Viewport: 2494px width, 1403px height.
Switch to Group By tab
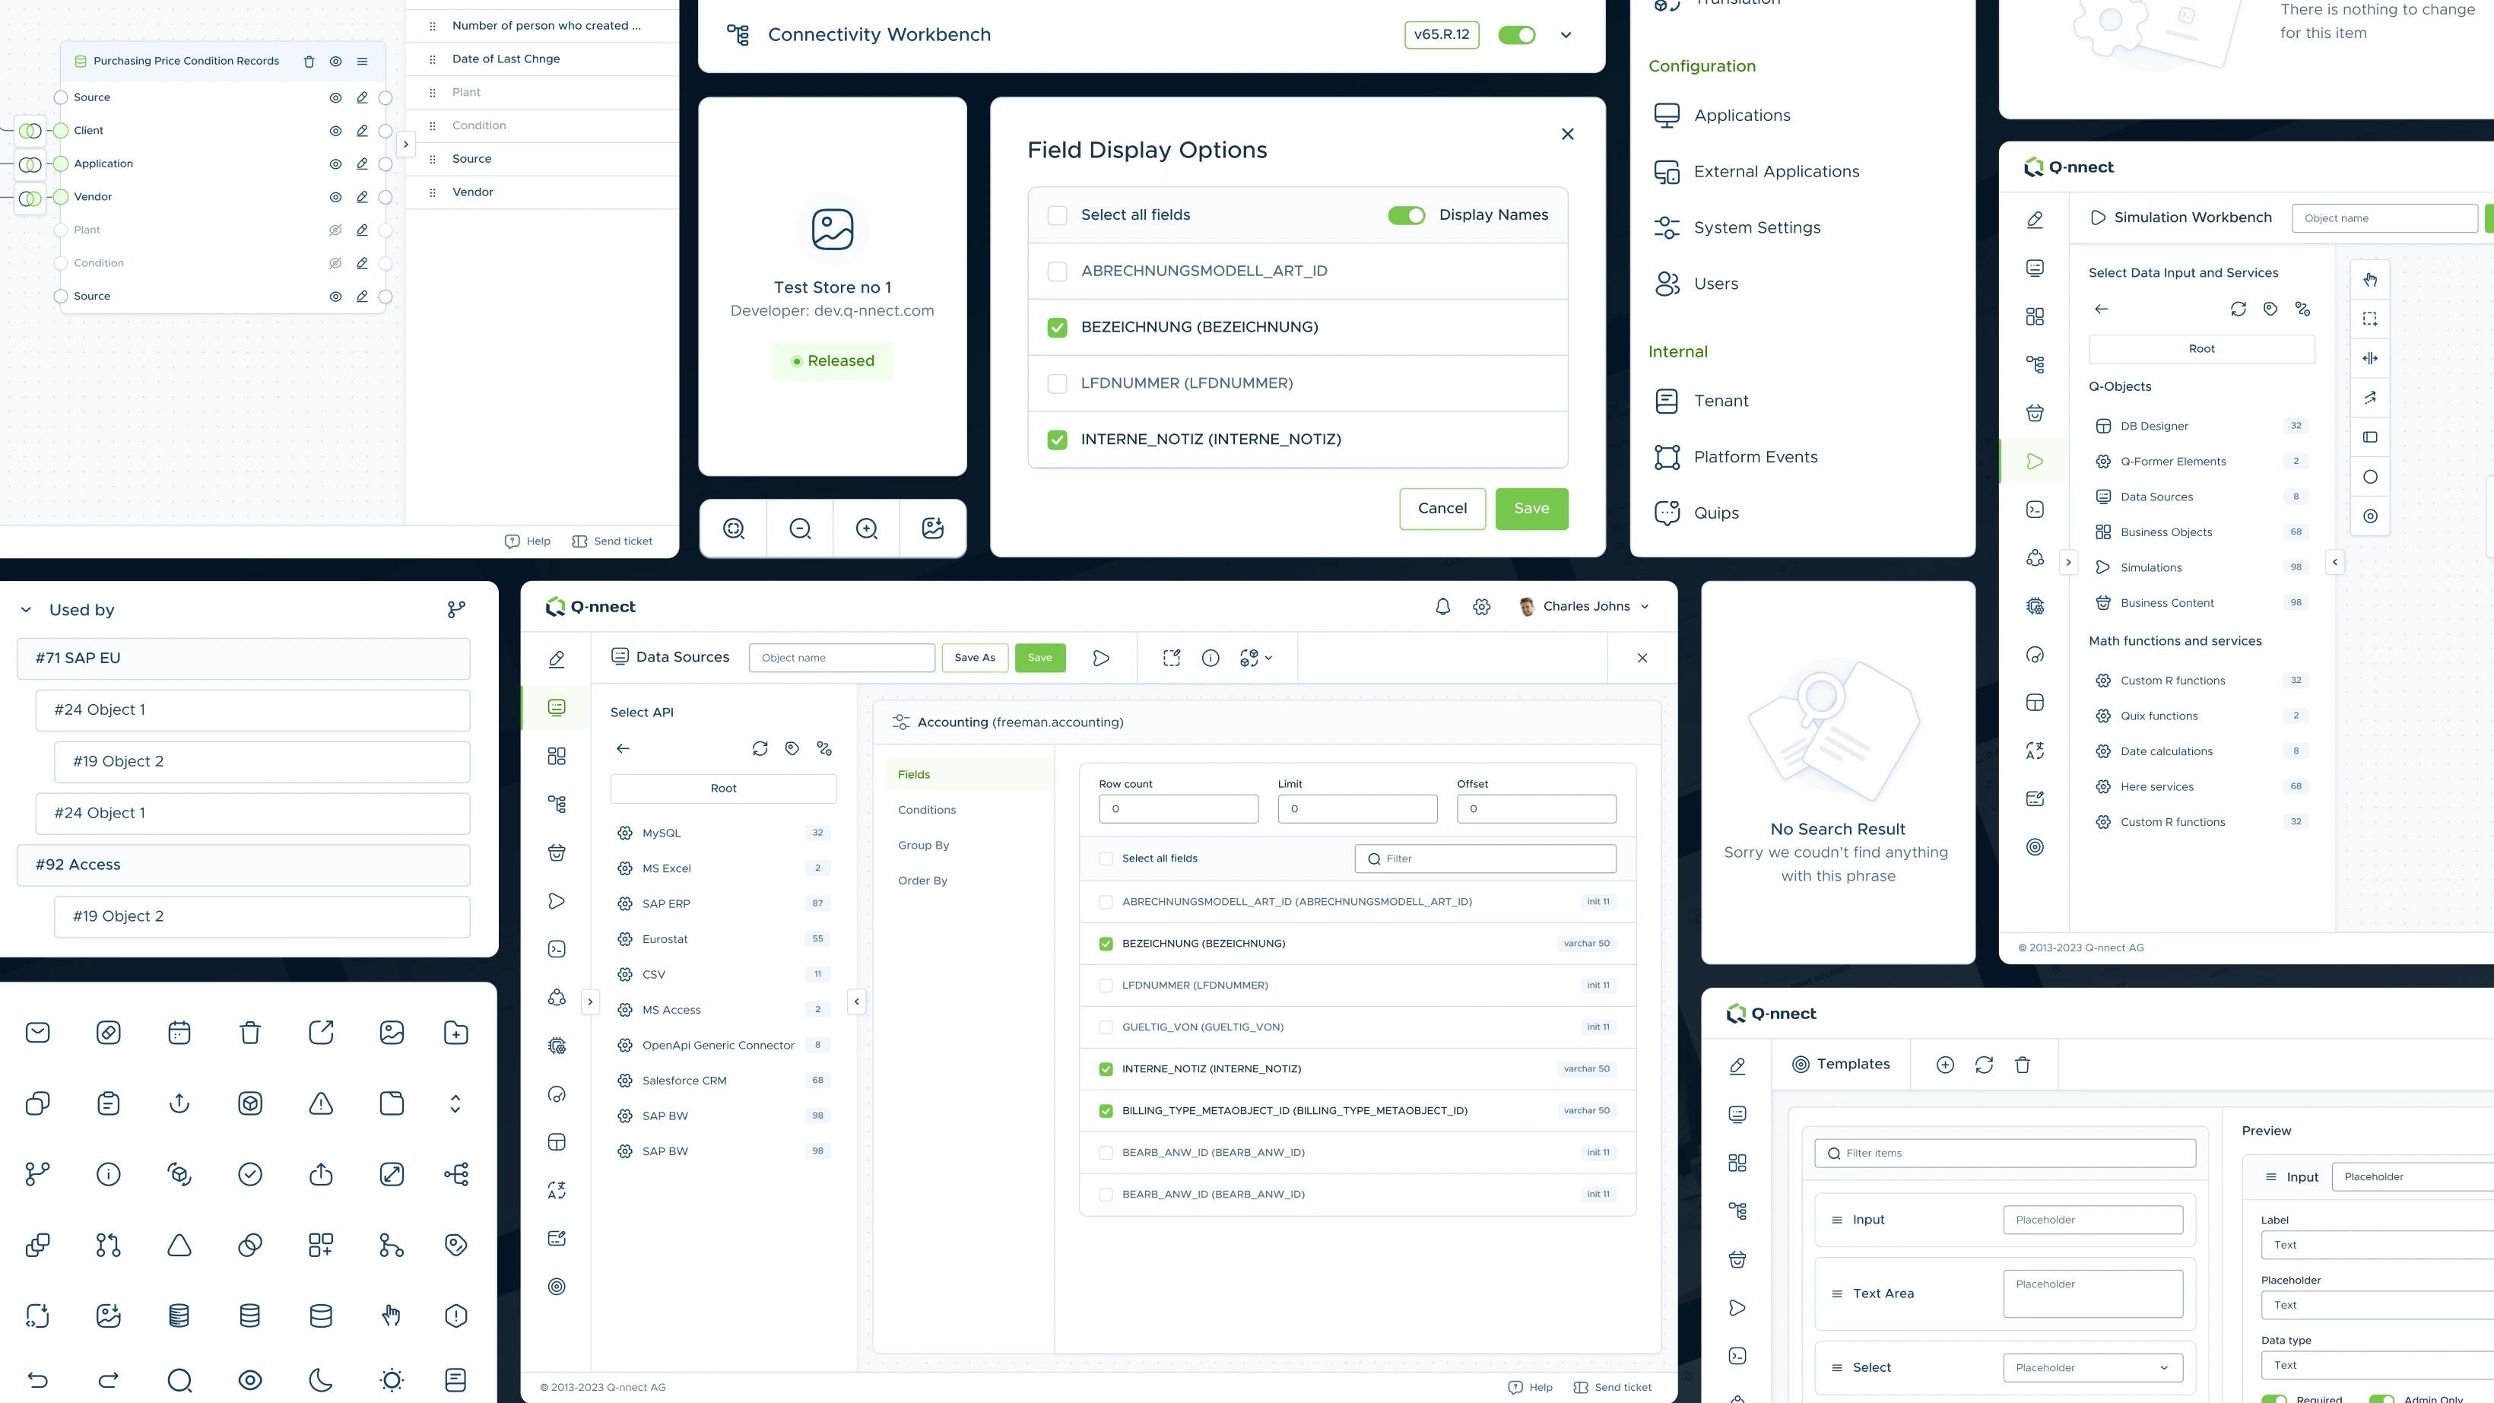point(922,846)
